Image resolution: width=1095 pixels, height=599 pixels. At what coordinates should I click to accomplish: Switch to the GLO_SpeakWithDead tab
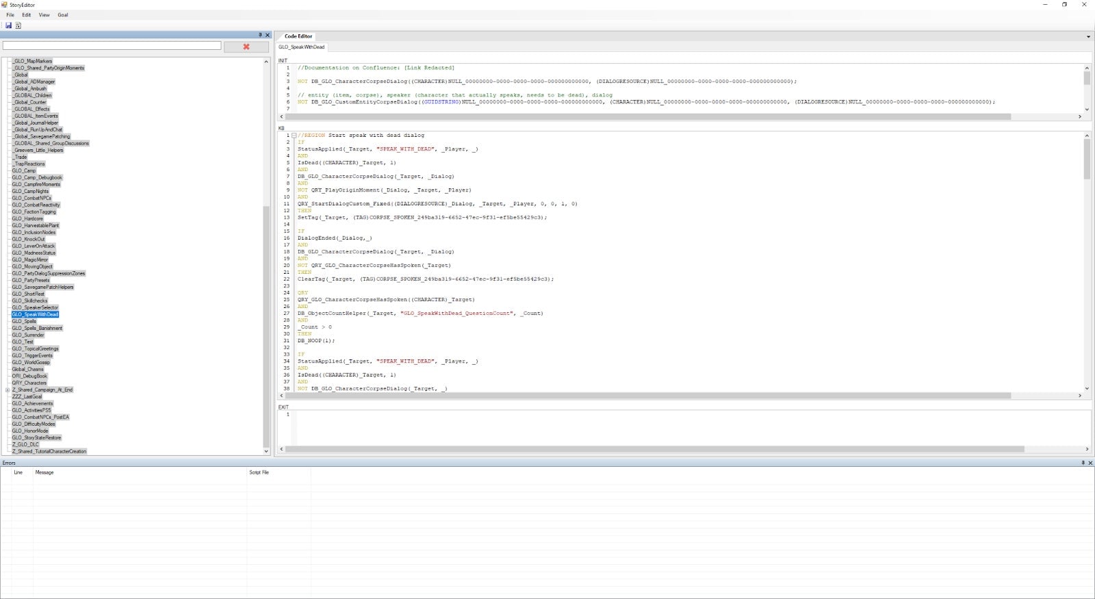coord(302,47)
